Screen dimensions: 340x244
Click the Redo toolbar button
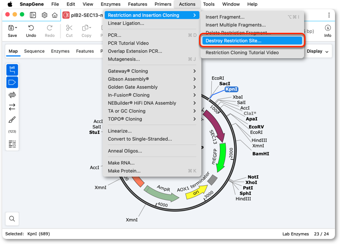click(x=50, y=31)
